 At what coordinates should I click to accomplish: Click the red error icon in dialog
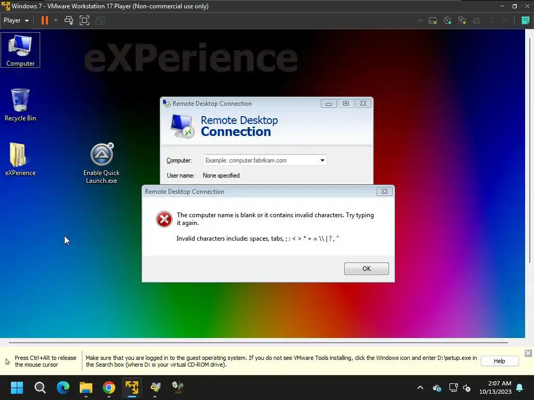pos(164,219)
